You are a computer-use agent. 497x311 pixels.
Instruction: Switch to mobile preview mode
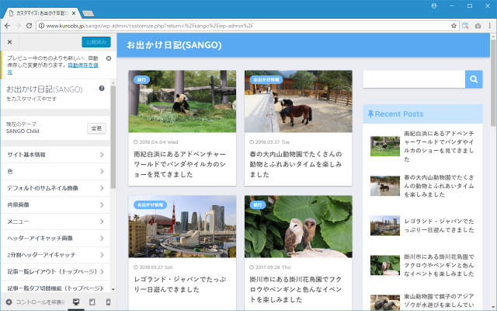pos(108,302)
